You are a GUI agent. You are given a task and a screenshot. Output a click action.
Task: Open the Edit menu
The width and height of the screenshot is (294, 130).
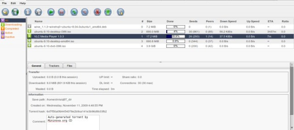[x=13, y=3]
